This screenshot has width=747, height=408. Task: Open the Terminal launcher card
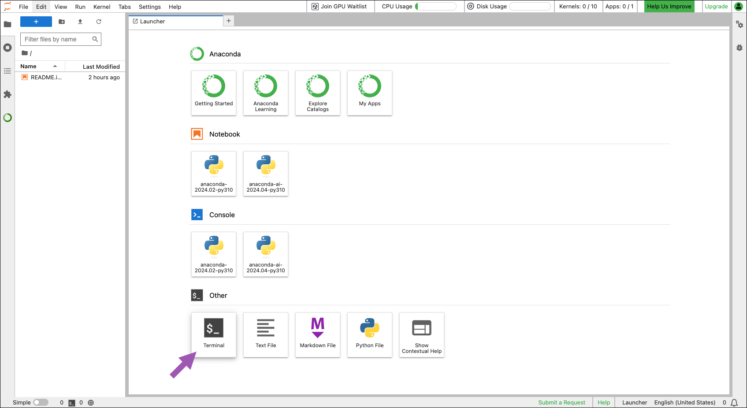point(214,335)
